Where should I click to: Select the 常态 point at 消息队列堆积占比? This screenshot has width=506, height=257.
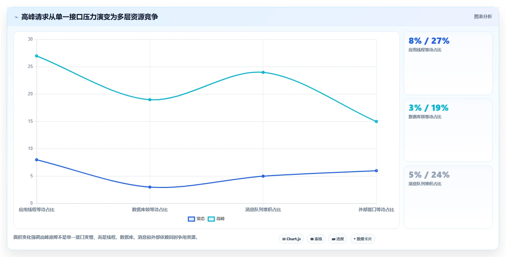coord(263,176)
